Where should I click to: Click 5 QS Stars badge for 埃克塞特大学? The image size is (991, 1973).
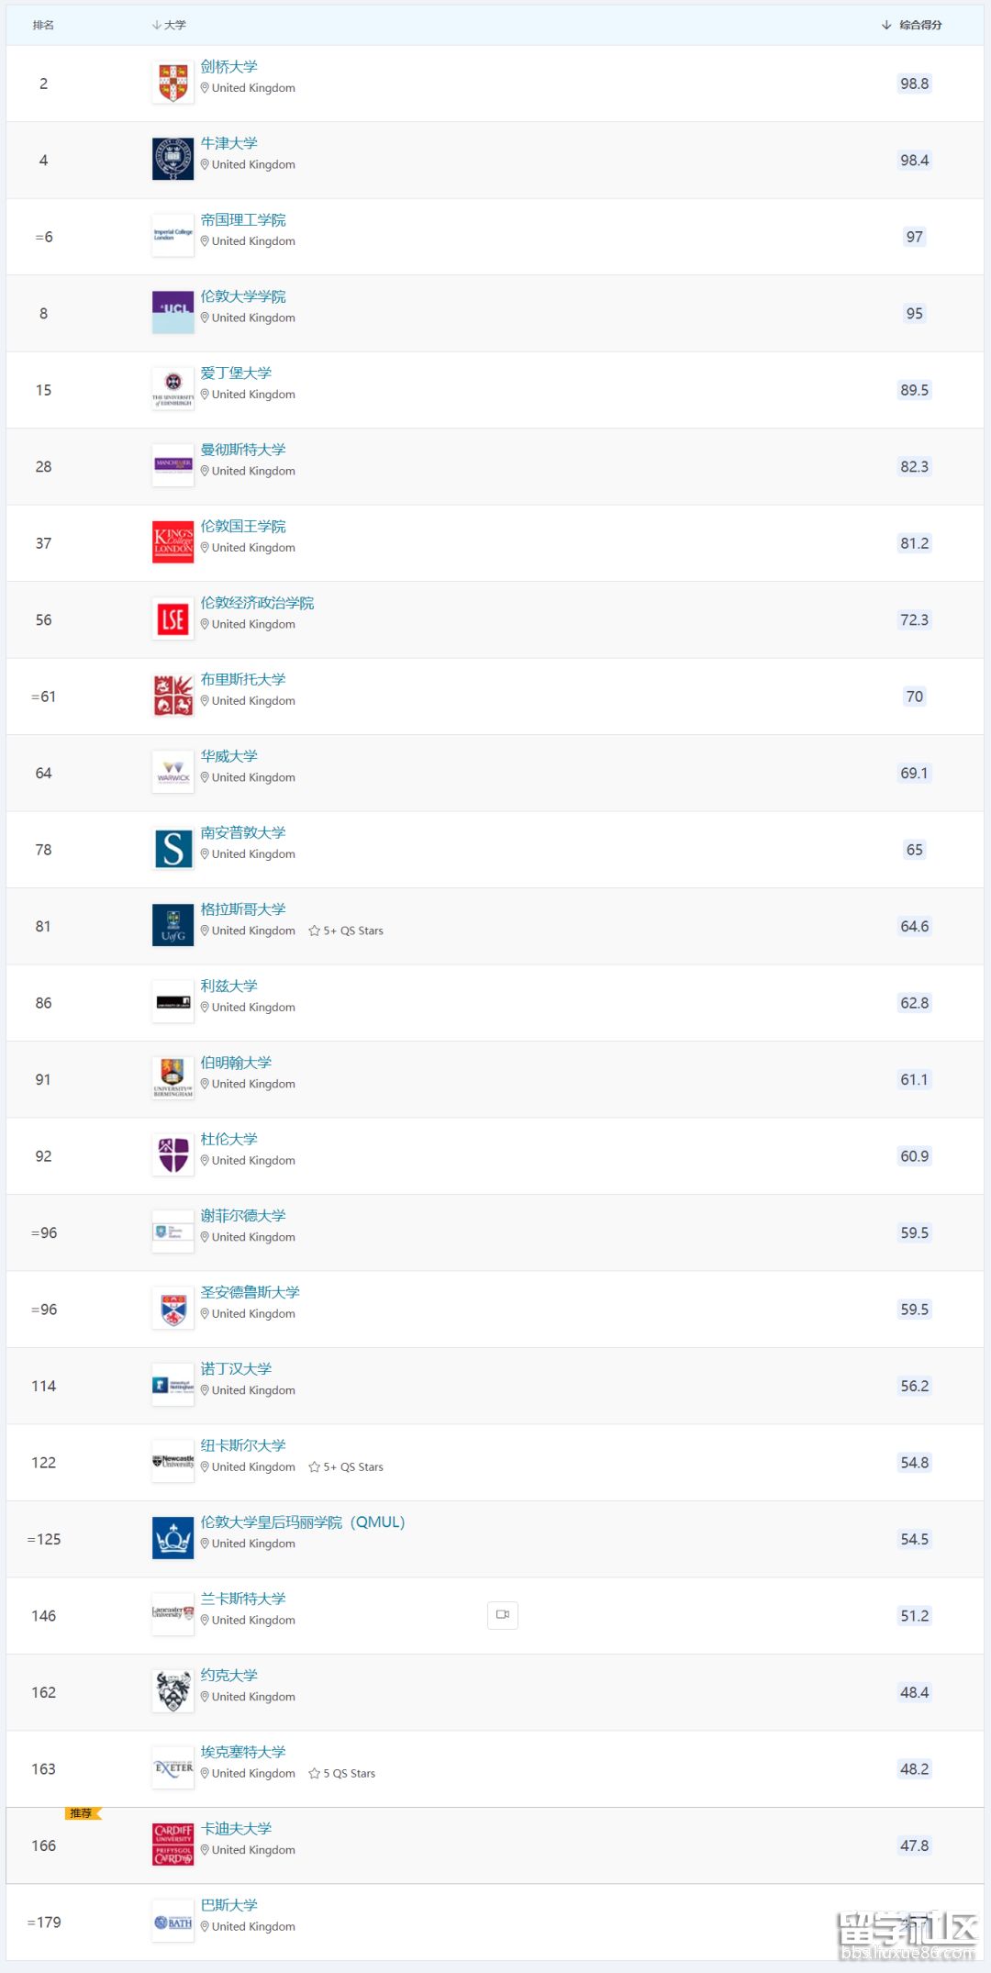pyautogui.click(x=342, y=1773)
